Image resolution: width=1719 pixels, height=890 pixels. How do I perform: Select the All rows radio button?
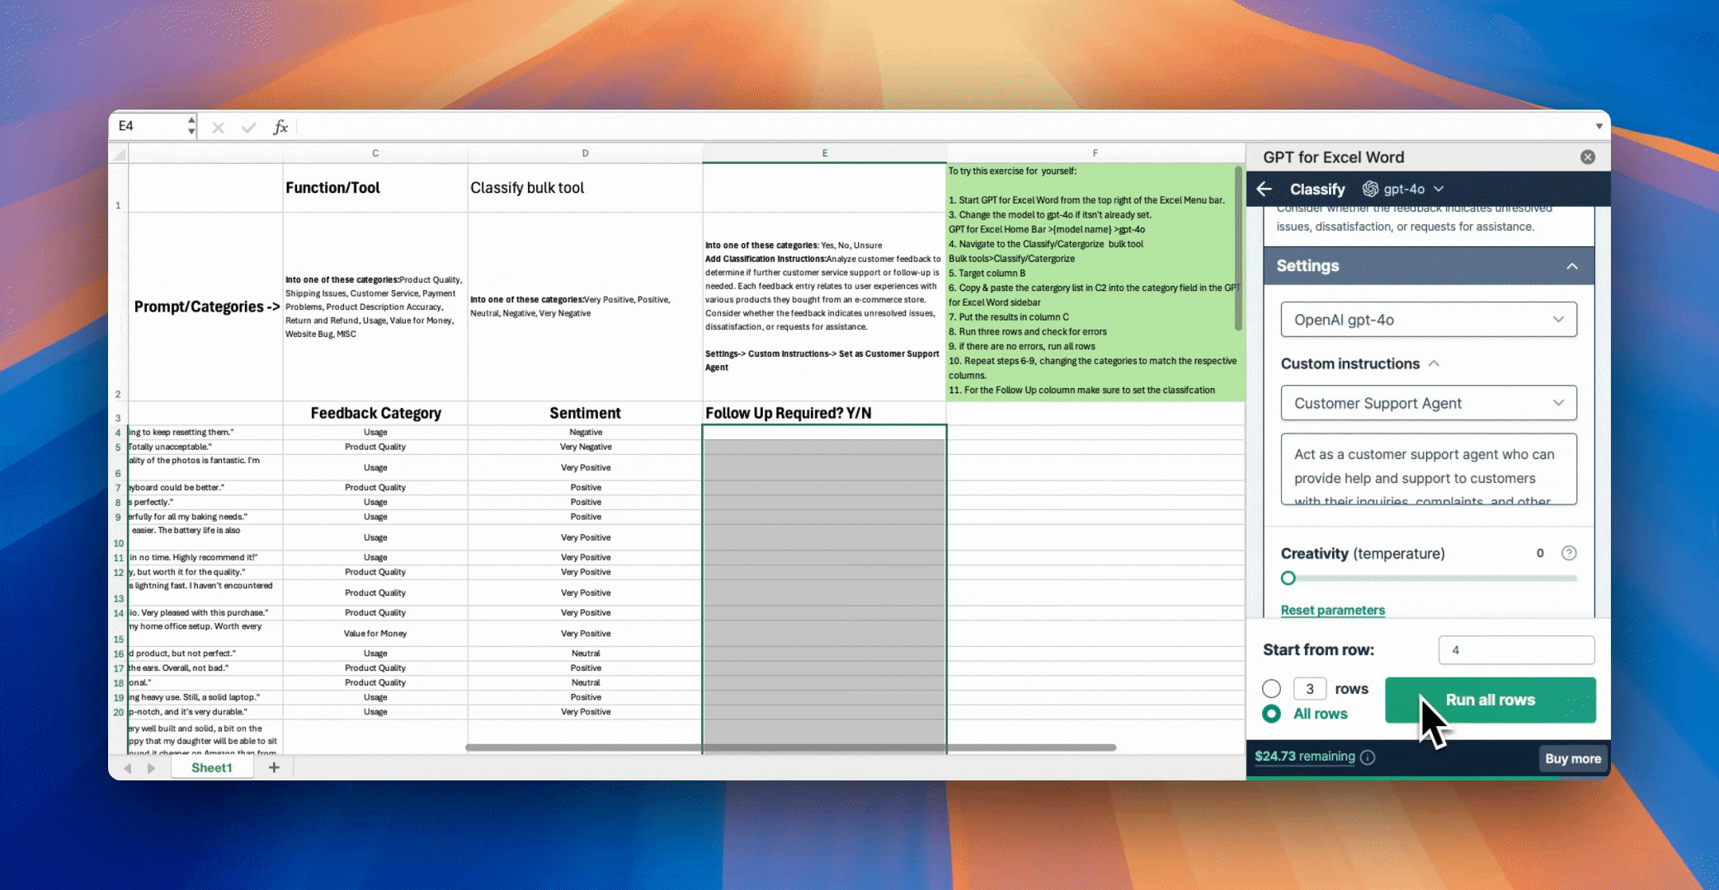click(x=1272, y=714)
